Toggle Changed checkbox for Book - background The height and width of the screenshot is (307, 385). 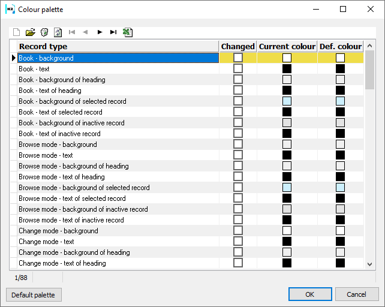click(x=238, y=58)
